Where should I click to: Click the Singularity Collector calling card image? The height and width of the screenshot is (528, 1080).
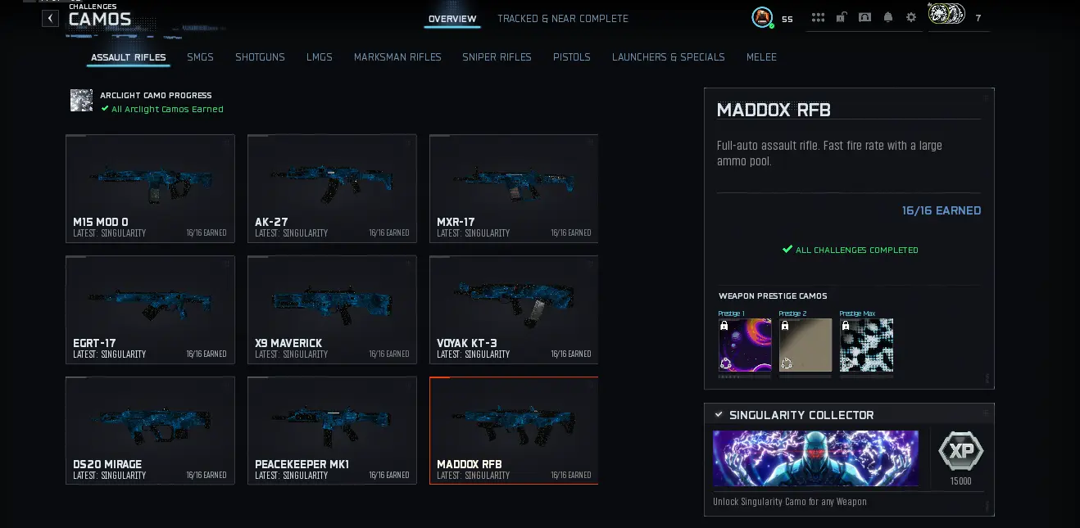click(815, 458)
